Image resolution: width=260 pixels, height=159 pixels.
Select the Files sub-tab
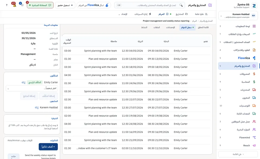pos(157,27)
